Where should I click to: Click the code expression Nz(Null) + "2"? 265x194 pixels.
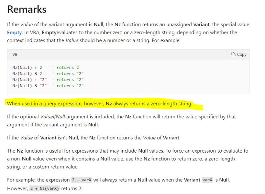click(29, 80)
